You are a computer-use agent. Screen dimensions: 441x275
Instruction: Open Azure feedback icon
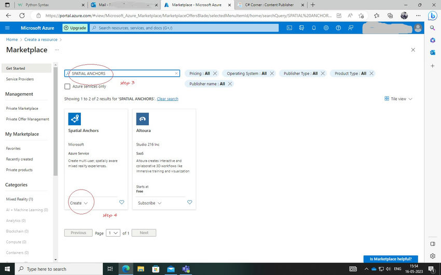coord(351,28)
